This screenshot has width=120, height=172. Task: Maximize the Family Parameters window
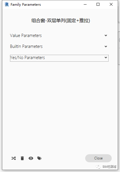point(98,4)
